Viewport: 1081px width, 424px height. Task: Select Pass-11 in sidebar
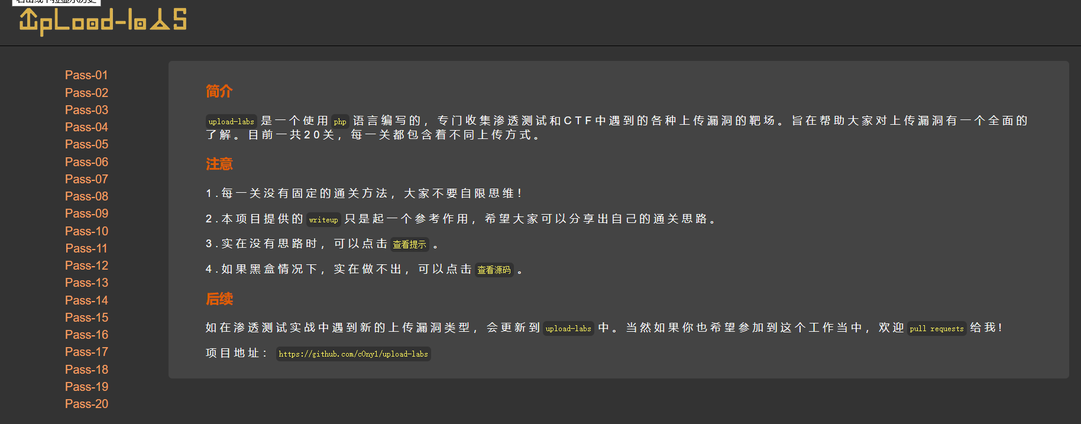[x=86, y=248]
